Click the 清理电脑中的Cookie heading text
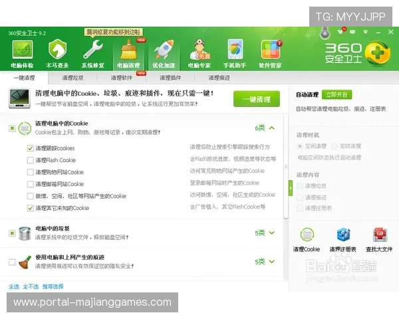 coord(62,124)
